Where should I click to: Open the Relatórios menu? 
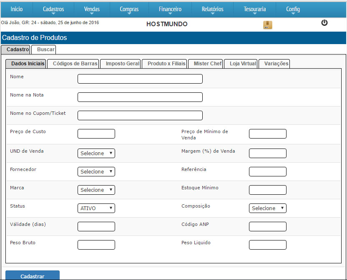pos(212,9)
